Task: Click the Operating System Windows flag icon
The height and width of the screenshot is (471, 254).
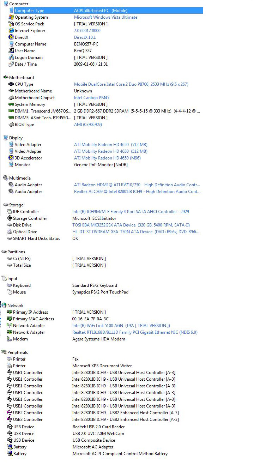Action: tap(11, 17)
